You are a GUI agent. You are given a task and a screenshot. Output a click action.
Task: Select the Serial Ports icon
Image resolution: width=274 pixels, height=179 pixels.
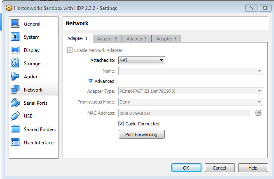pos(15,103)
